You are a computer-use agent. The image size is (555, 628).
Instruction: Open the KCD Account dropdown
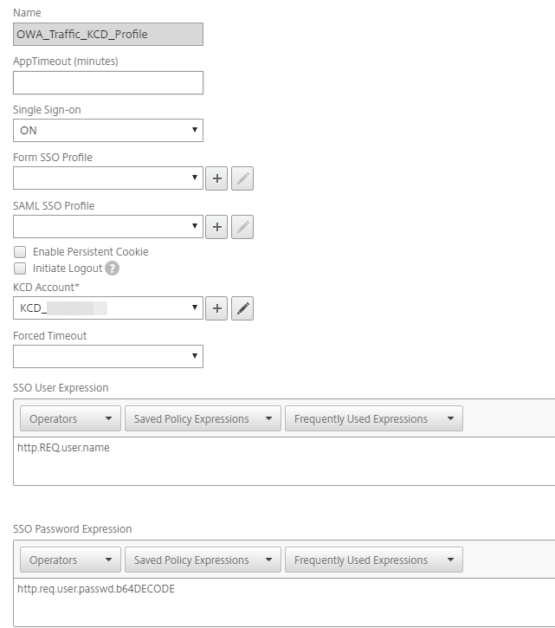[x=108, y=308]
